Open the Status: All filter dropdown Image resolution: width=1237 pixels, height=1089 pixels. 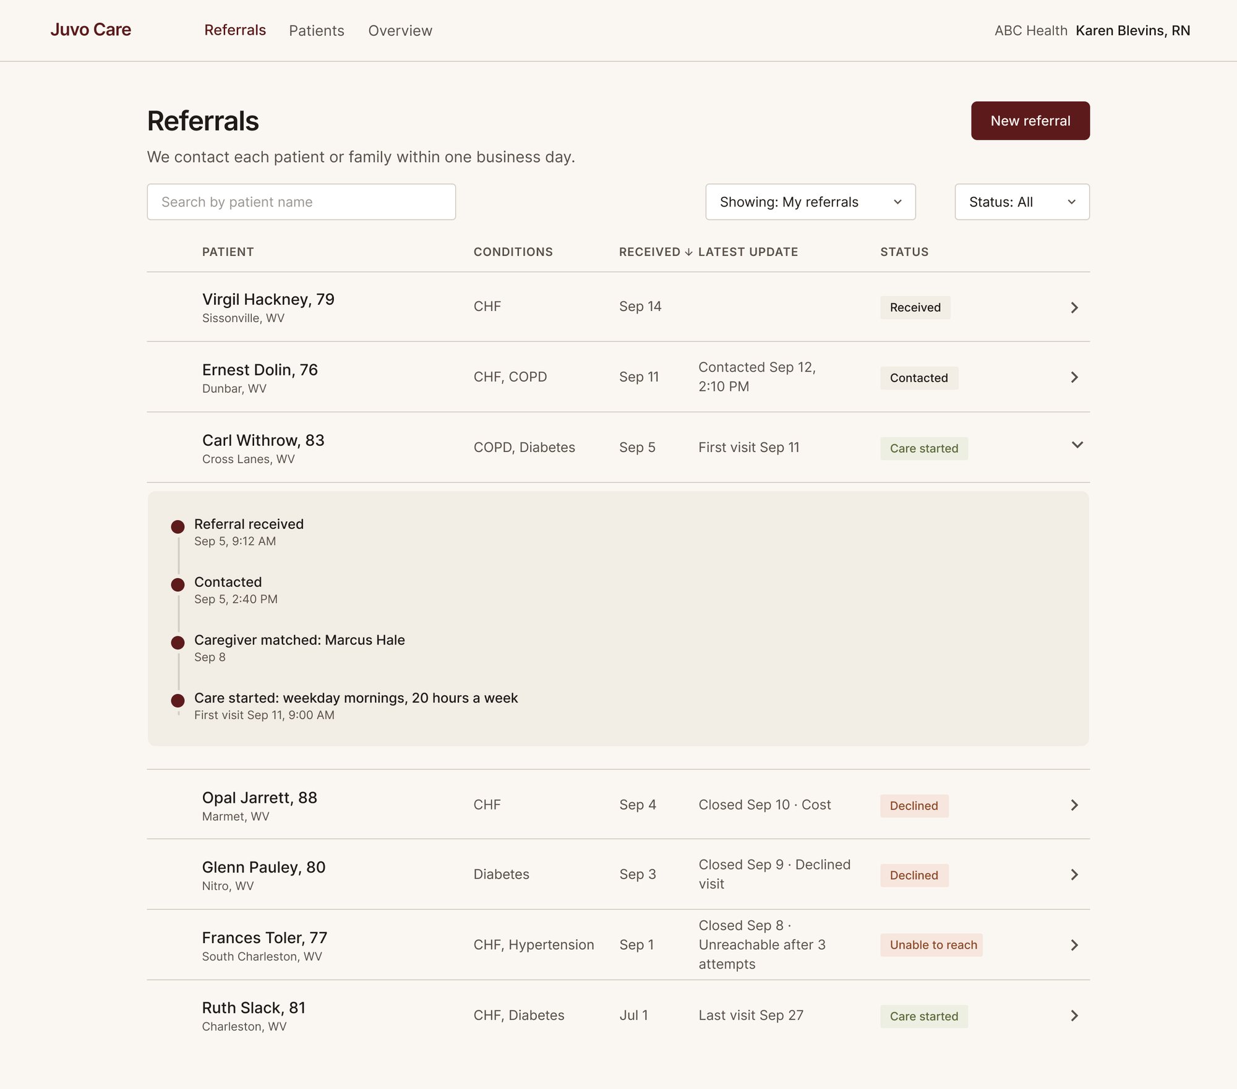tap(1022, 202)
